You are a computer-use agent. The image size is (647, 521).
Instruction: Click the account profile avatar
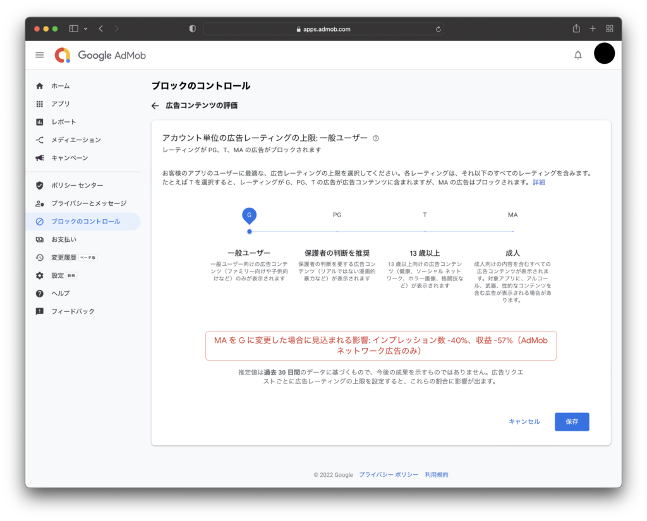[x=604, y=54]
